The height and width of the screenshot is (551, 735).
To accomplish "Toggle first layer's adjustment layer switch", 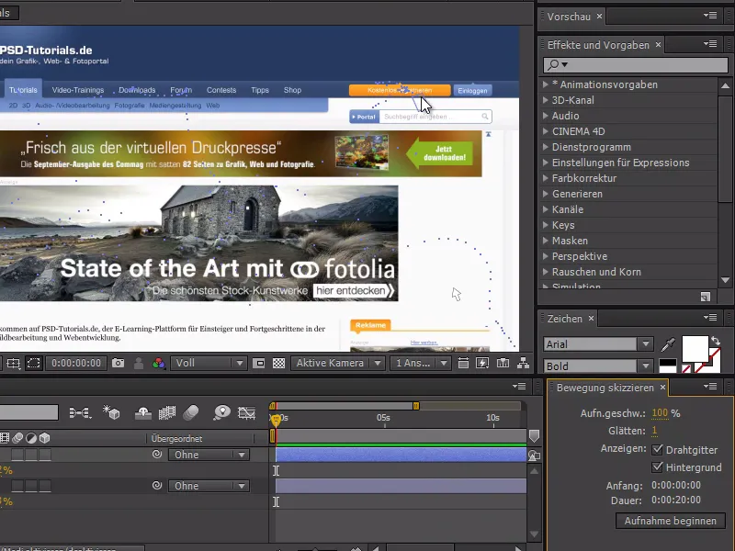I will tap(31, 455).
